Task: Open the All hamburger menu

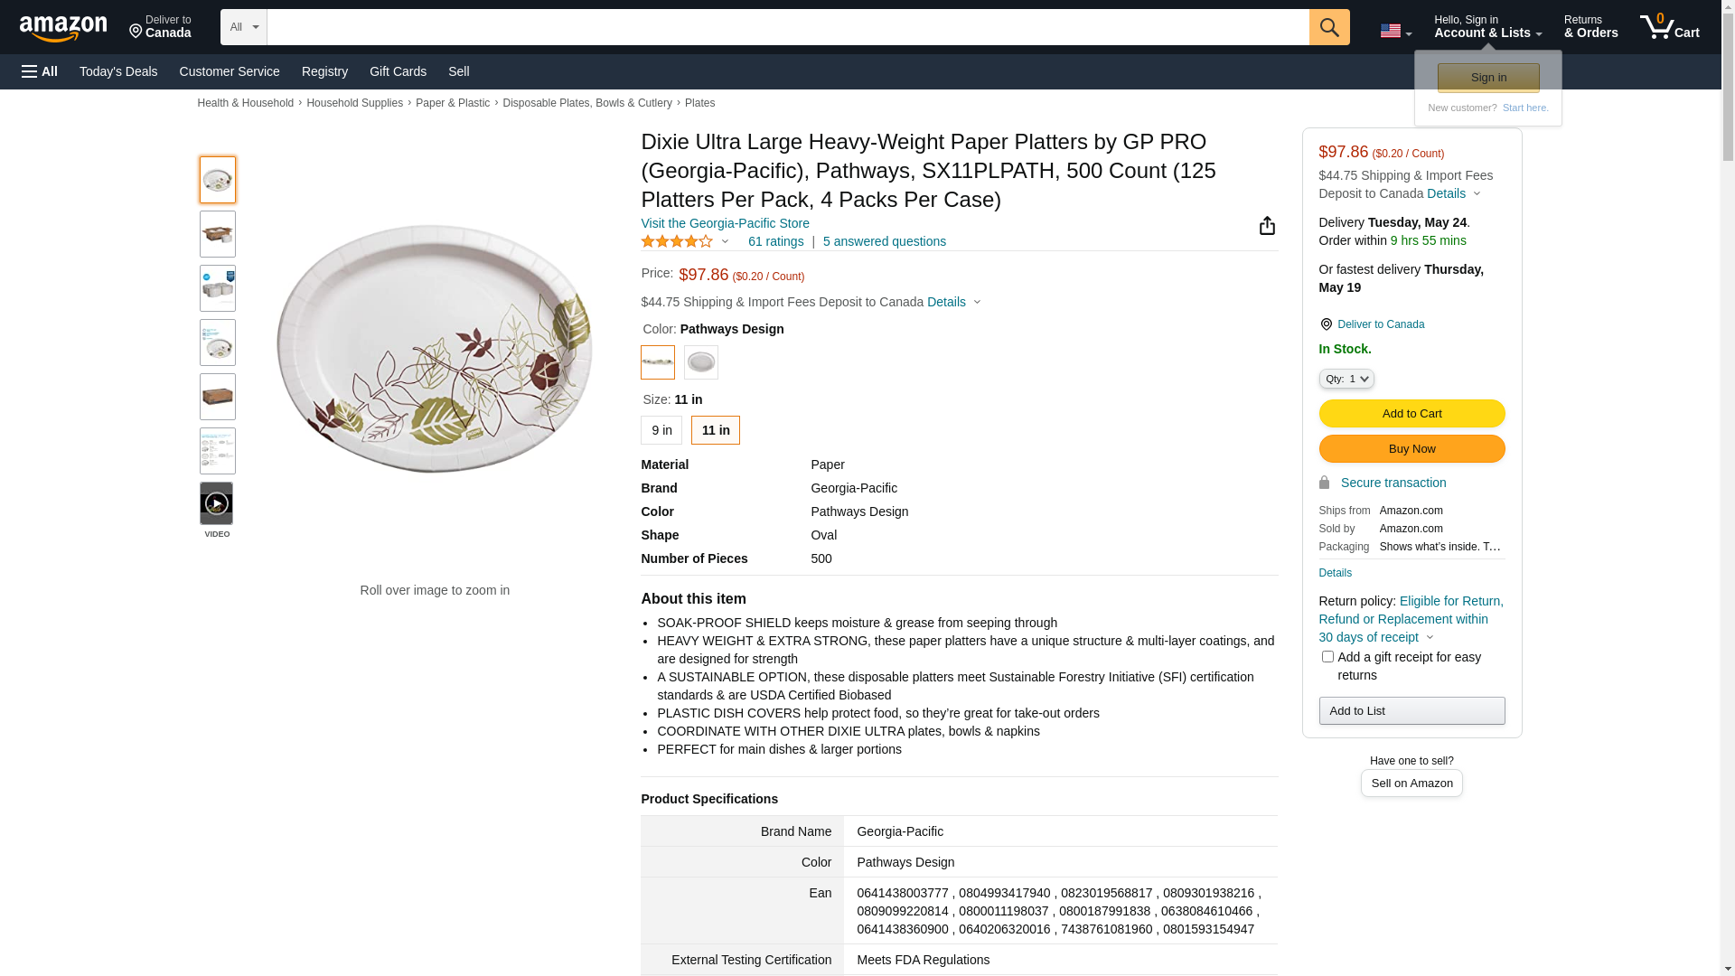Action: pos(40,71)
